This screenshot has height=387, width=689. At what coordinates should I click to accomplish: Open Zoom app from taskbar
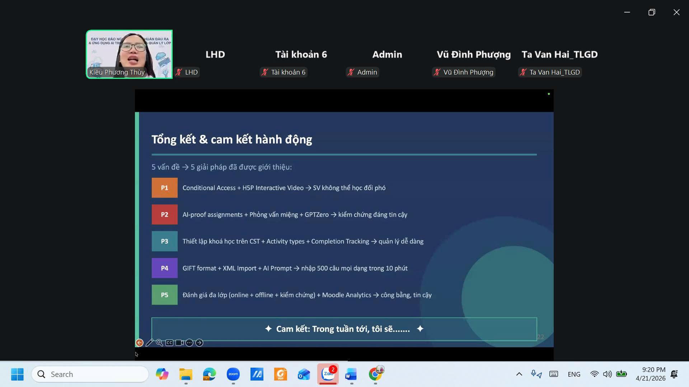point(233,374)
